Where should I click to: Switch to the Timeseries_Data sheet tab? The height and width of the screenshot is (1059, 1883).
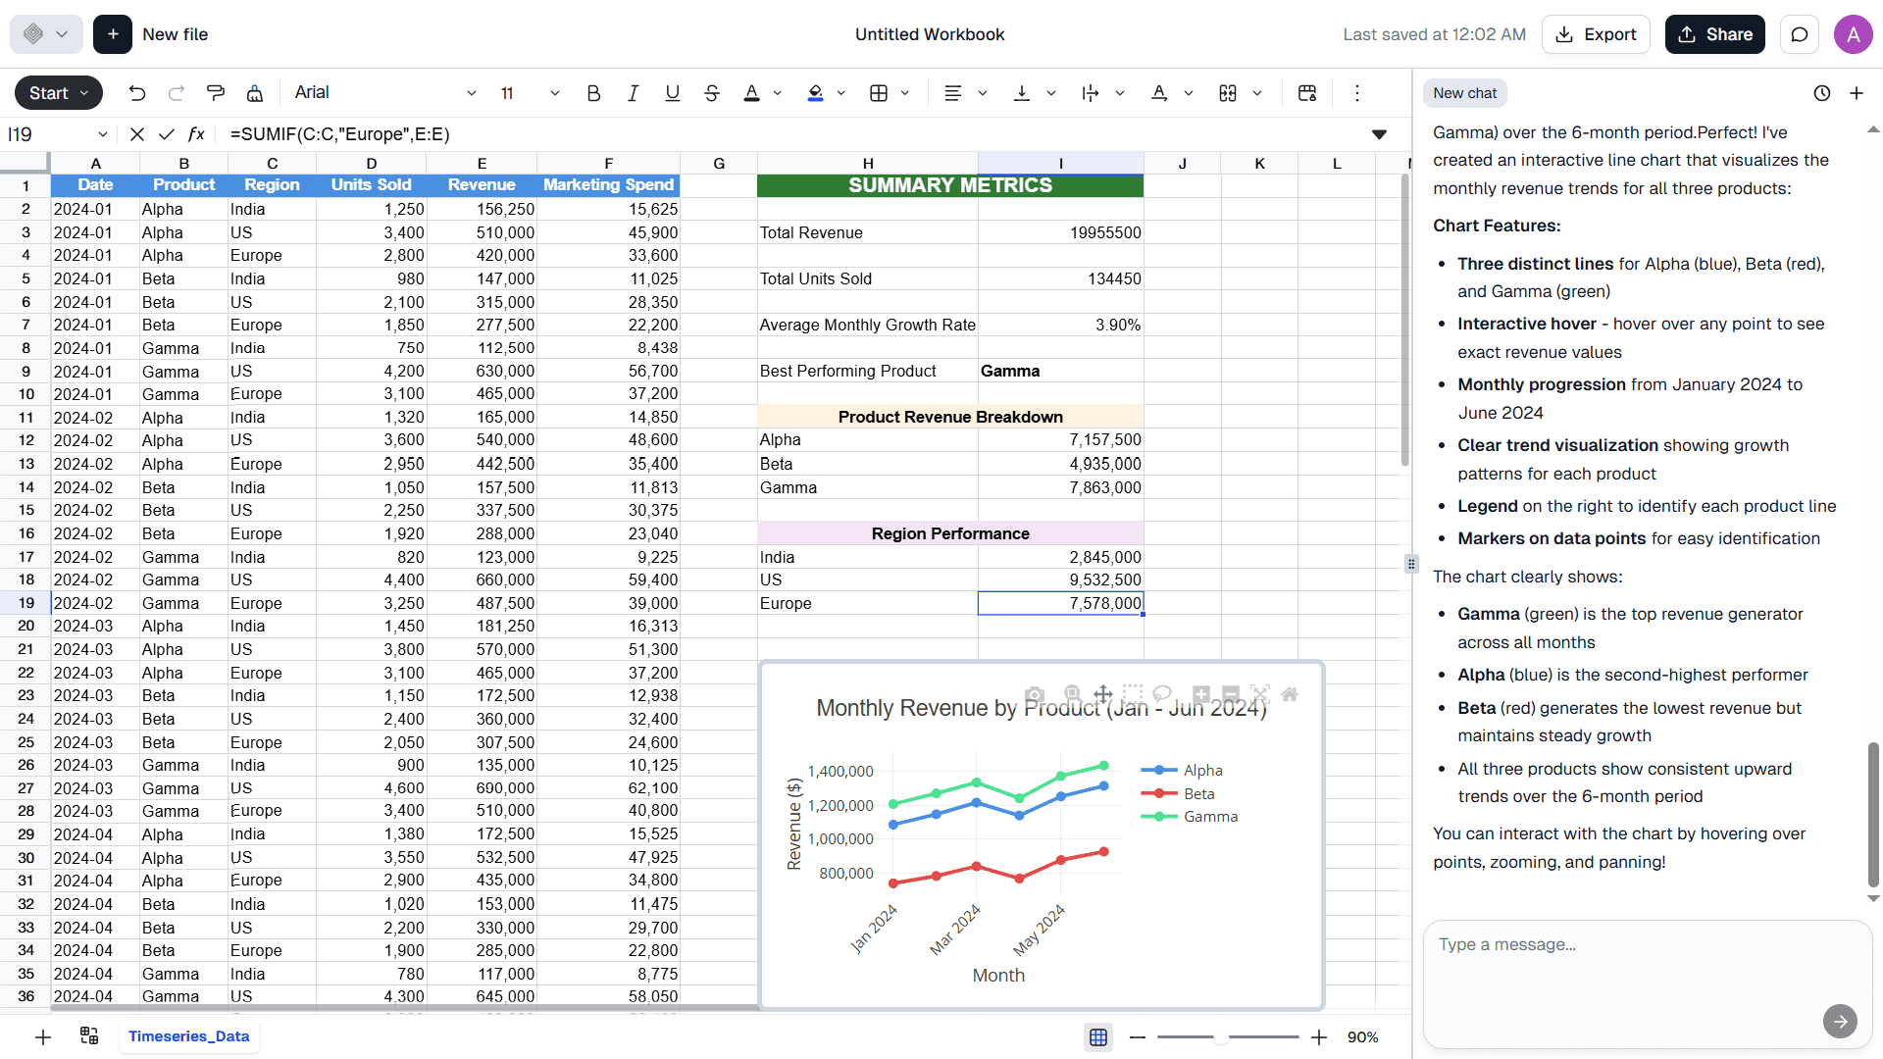188,1036
